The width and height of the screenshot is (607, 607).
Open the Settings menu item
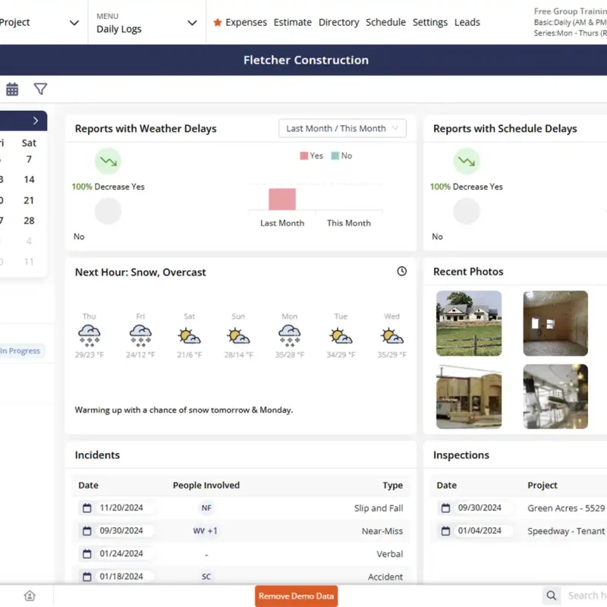pyautogui.click(x=429, y=23)
